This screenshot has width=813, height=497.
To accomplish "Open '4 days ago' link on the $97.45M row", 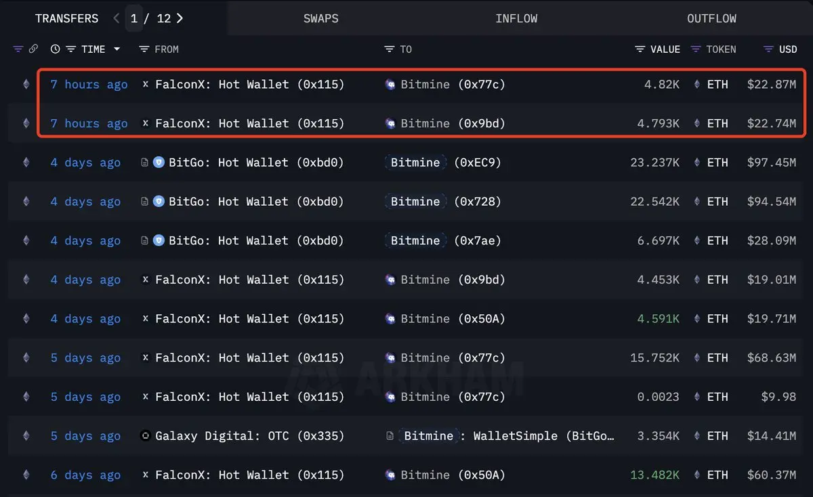I will tap(85, 163).
